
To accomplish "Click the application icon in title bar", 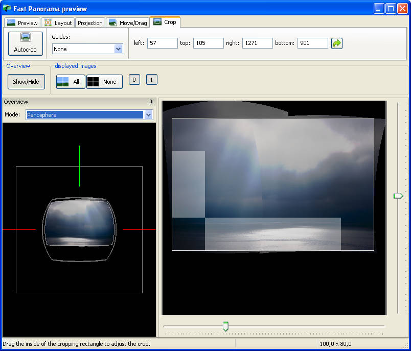I will tap(7, 9).
